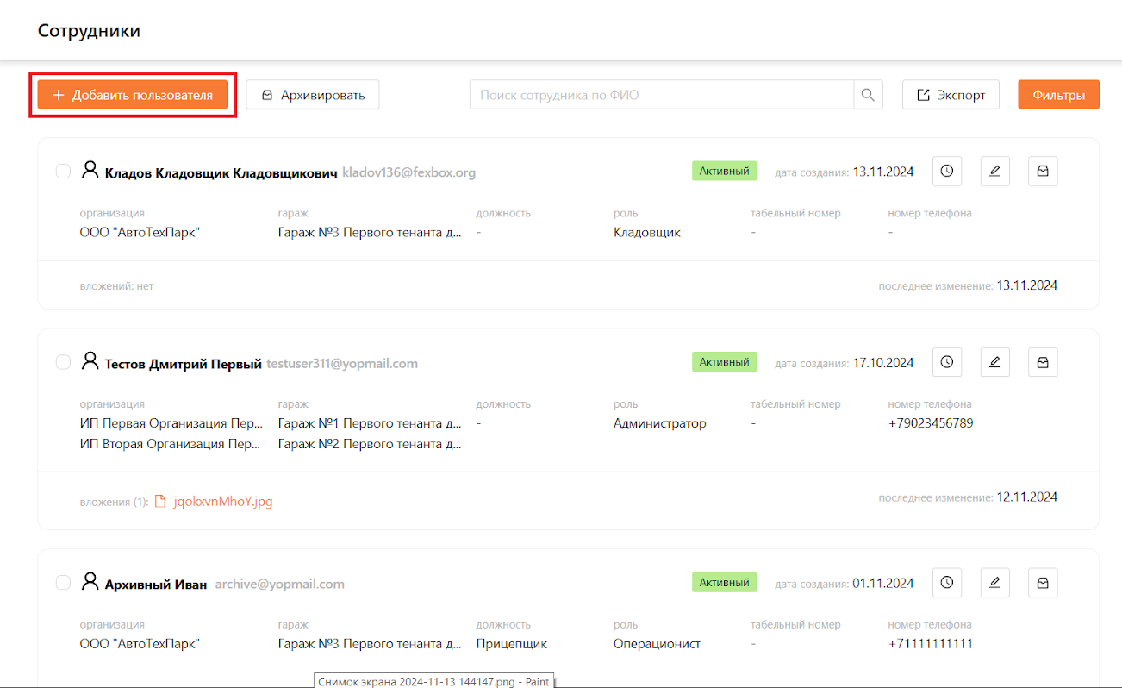Image resolution: width=1122 pixels, height=688 pixels.
Task: Open attachment jqokxvnMhoY.jpg
Action: 222,501
